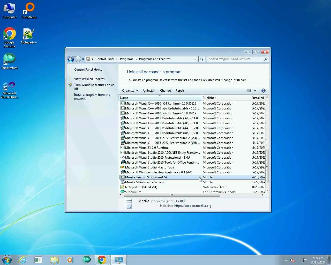Open Windows Media Player from the taskbar
Screen dimensions: 331x265
coord(70,260)
